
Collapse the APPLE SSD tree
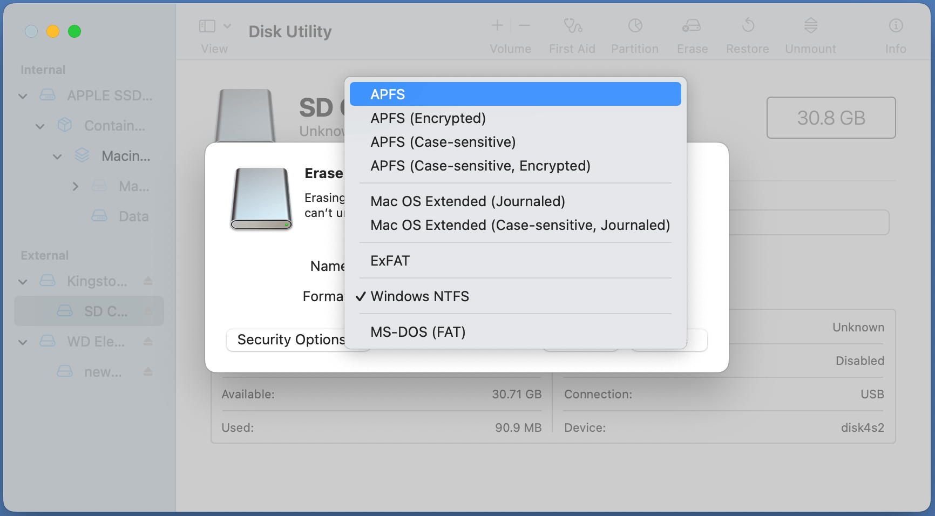[23, 96]
